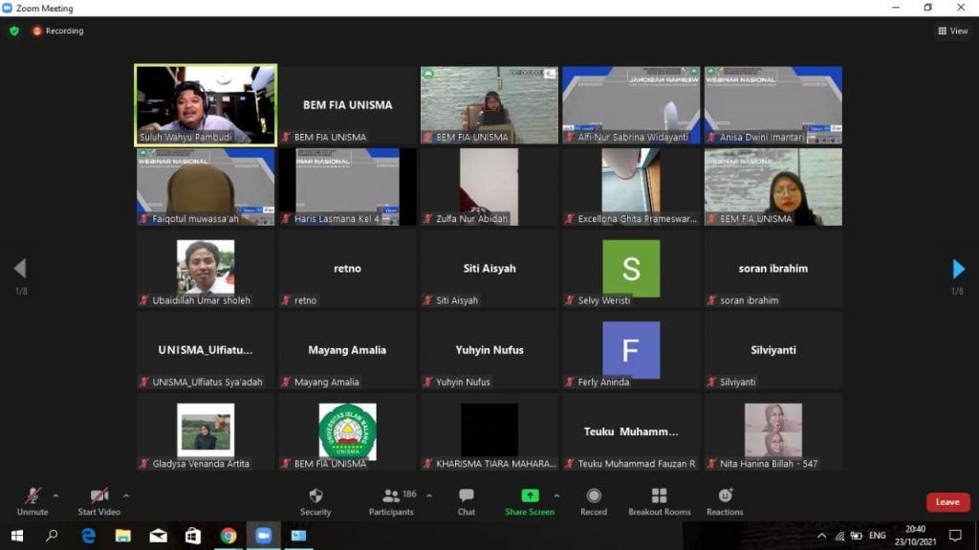Show hidden system tray icons
The width and height of the screenshot is (979, 550).
(821, 536)
